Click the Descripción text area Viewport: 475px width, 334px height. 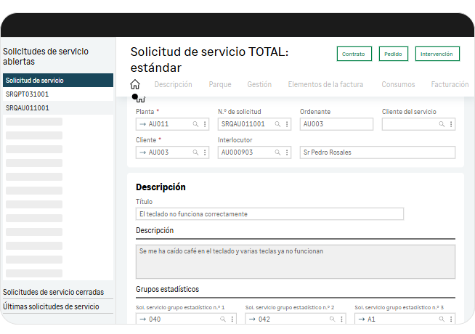click(295, 261)
